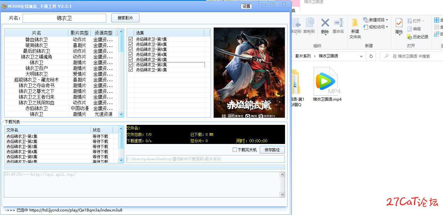Expand the chevron after 影片系列 breadcrumb
443x215 pixels.
[x=314, y=56]
